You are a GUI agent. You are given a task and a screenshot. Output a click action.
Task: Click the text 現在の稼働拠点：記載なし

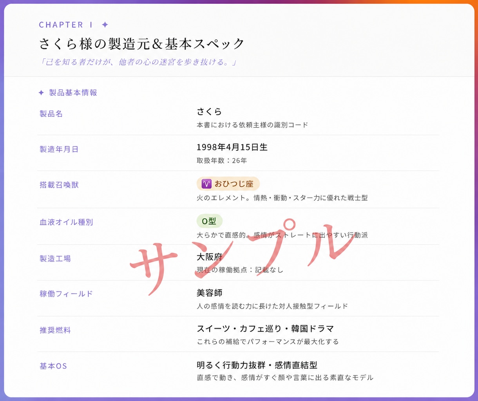(x=240, y=270)
